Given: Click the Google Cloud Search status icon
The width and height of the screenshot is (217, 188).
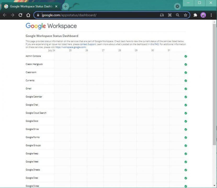Looking at the screenshot, I should tap(186, 113).
